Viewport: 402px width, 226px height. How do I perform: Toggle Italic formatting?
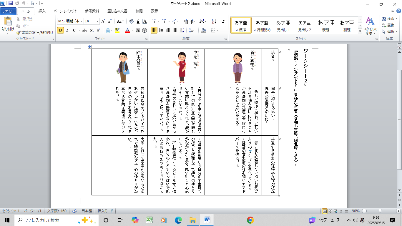pyautogui.click(x=67, y=30)
